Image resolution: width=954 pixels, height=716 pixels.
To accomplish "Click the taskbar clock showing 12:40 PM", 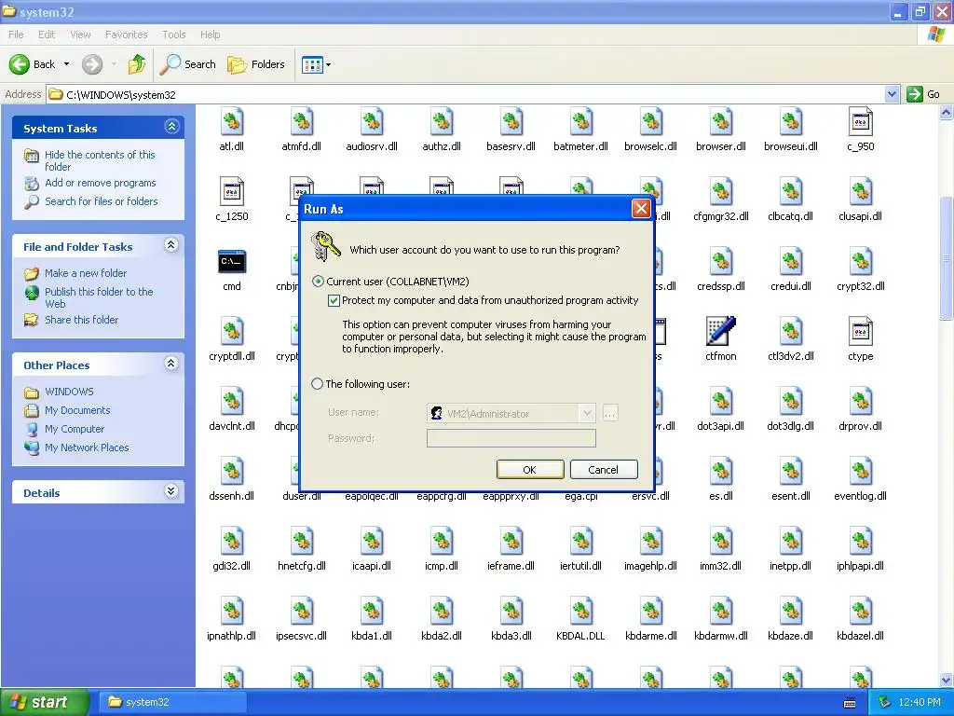I will point(920,703).
